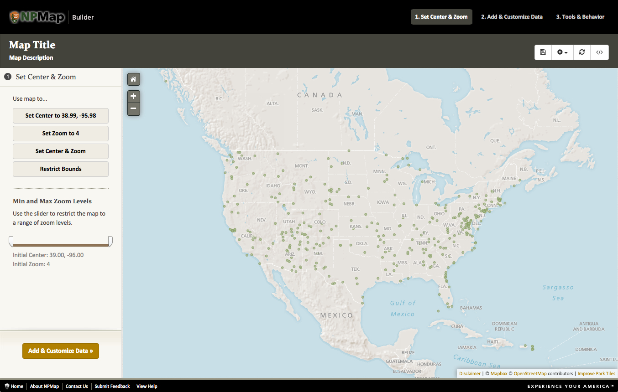Click the Improve Park Tiles link

click(597, 374)
